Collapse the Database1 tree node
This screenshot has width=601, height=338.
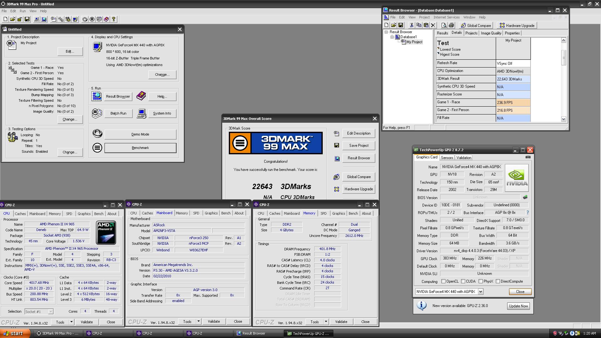click(x=392, y=37)
